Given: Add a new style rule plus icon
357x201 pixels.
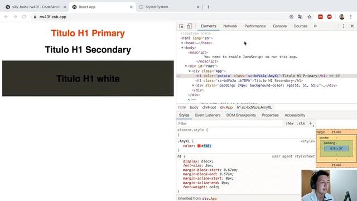Looking at the screenshot, I should [x=311, y=123].
